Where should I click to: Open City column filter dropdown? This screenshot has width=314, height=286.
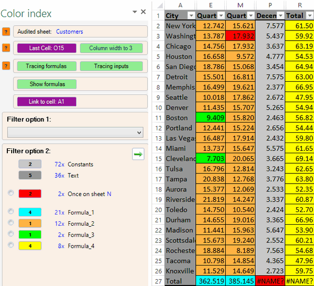click(191, 16)
